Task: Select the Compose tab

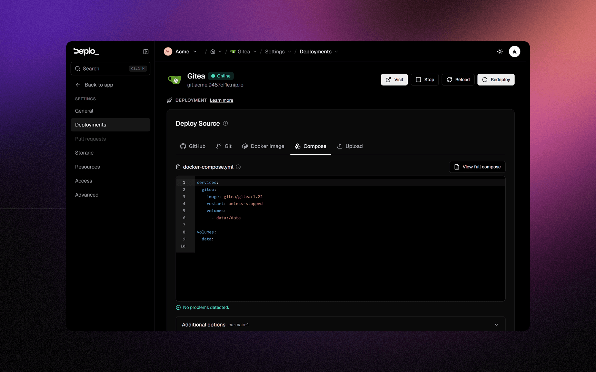Action: (x=310, y=146)
